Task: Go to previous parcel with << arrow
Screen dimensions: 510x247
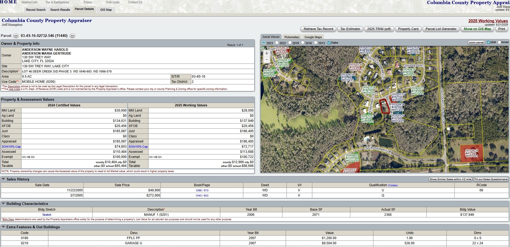Action: pos(16,36)
